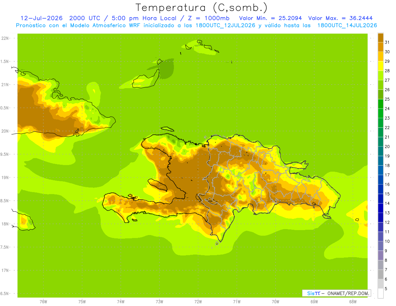396x306 pixels.
Task: Click the 'Valor Max. = 36.2444' readout
Action: point(341,18)
